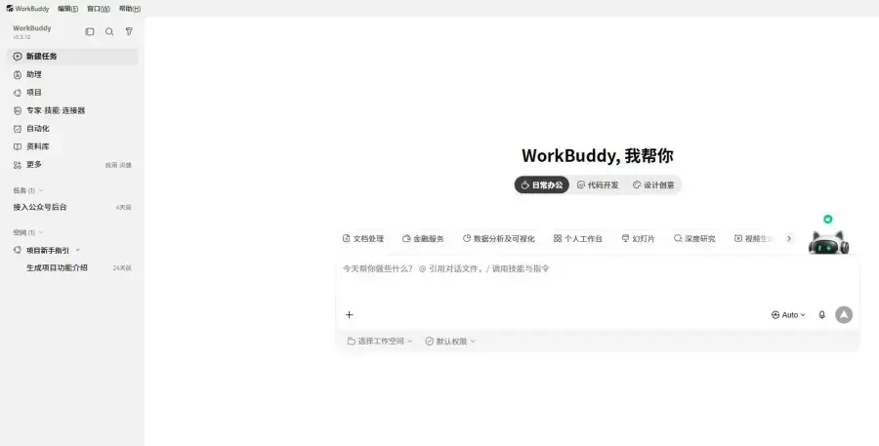Open the 资料库 library section
The height and width of the screenshot is (446, 879).
tap(72, 146)
